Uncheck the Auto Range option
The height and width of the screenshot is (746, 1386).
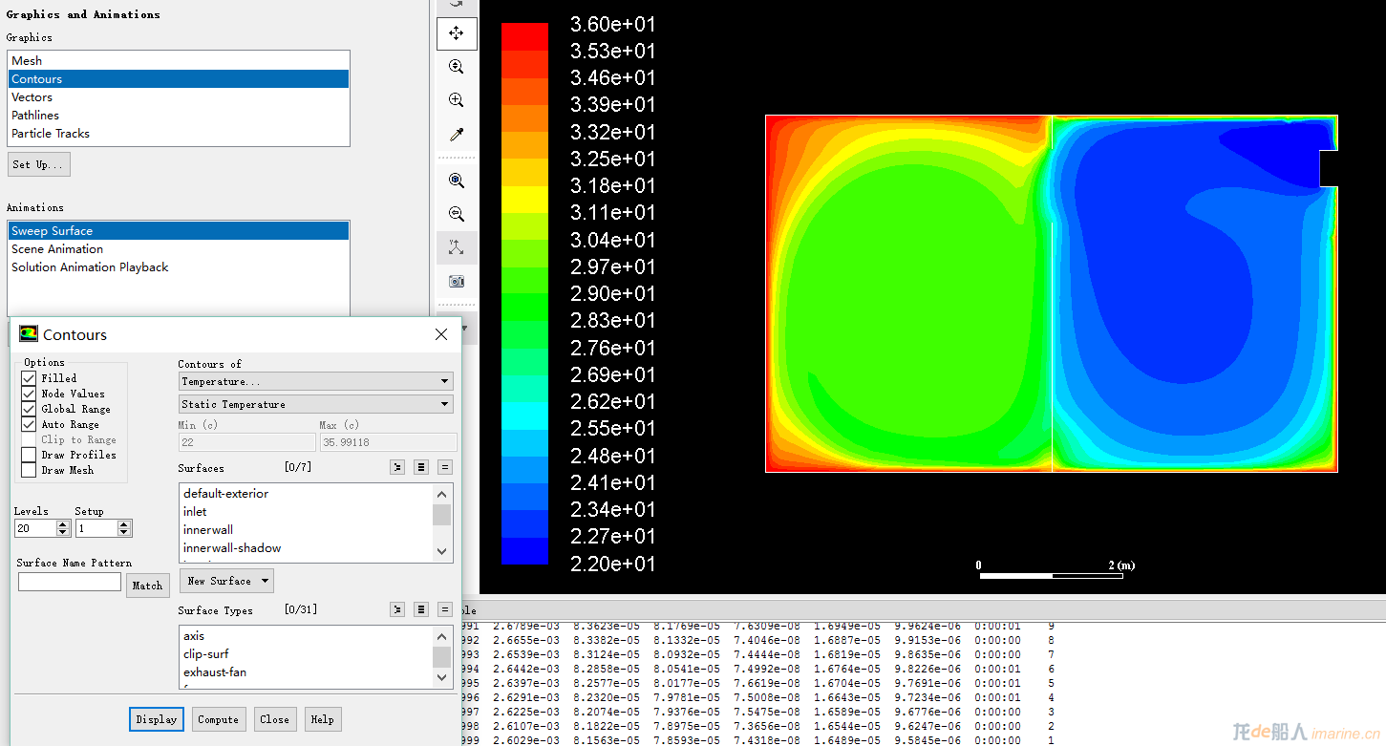coord(29,424)
